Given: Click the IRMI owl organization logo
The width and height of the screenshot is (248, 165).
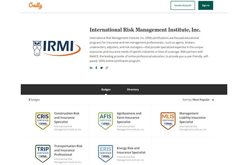Looking at the screenshot, I should [57, 48].
